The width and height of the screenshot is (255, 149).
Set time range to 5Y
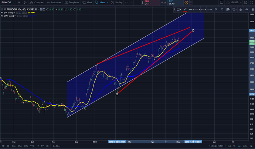point(42,146)
